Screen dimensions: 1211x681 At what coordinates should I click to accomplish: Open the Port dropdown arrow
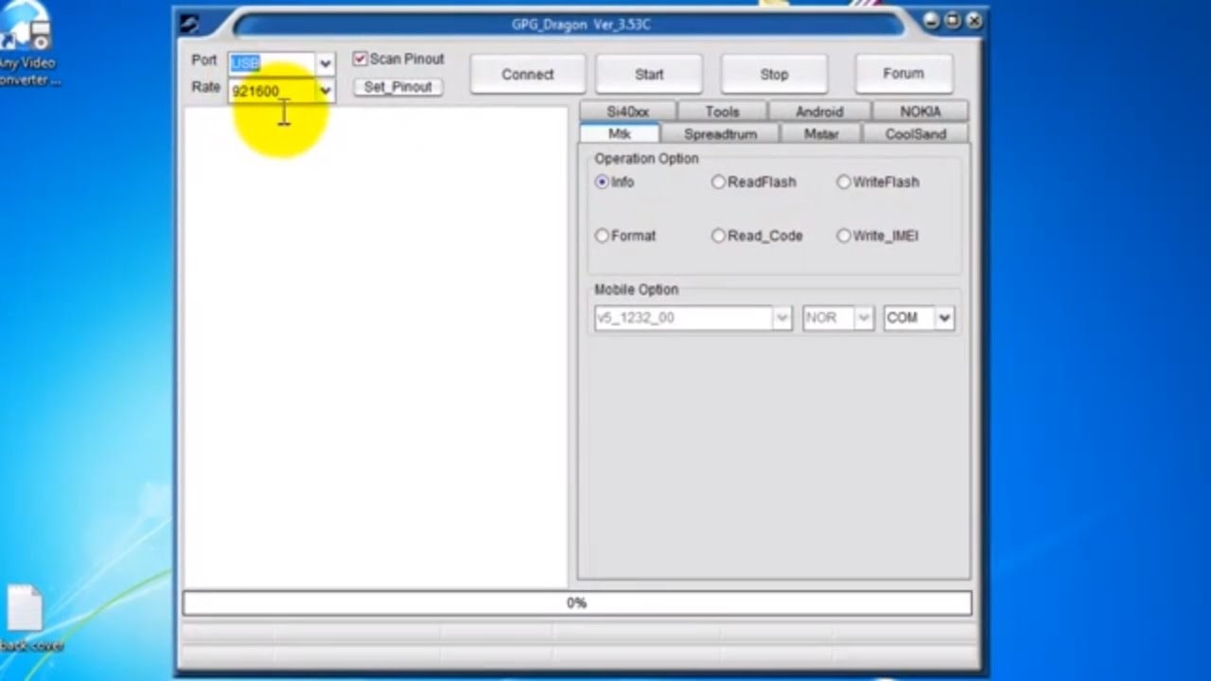pyautogui.click(x=325, y=63)
